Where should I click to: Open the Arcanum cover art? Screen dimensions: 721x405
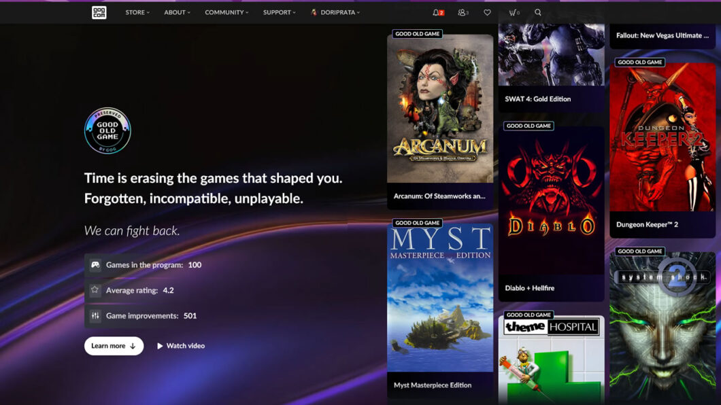coord(440,108)
